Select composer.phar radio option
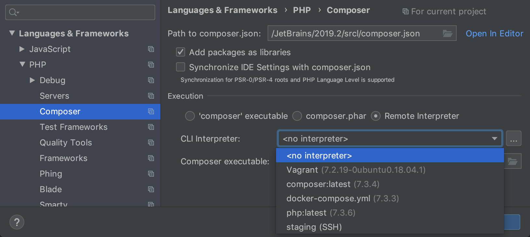This screenshot has width=530, height=237. pyautogui.click(x=297, y=116)
